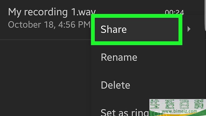Screen dimensions: 206x116
Task: Open the My recording 1.wav entry
Action: 52,12
